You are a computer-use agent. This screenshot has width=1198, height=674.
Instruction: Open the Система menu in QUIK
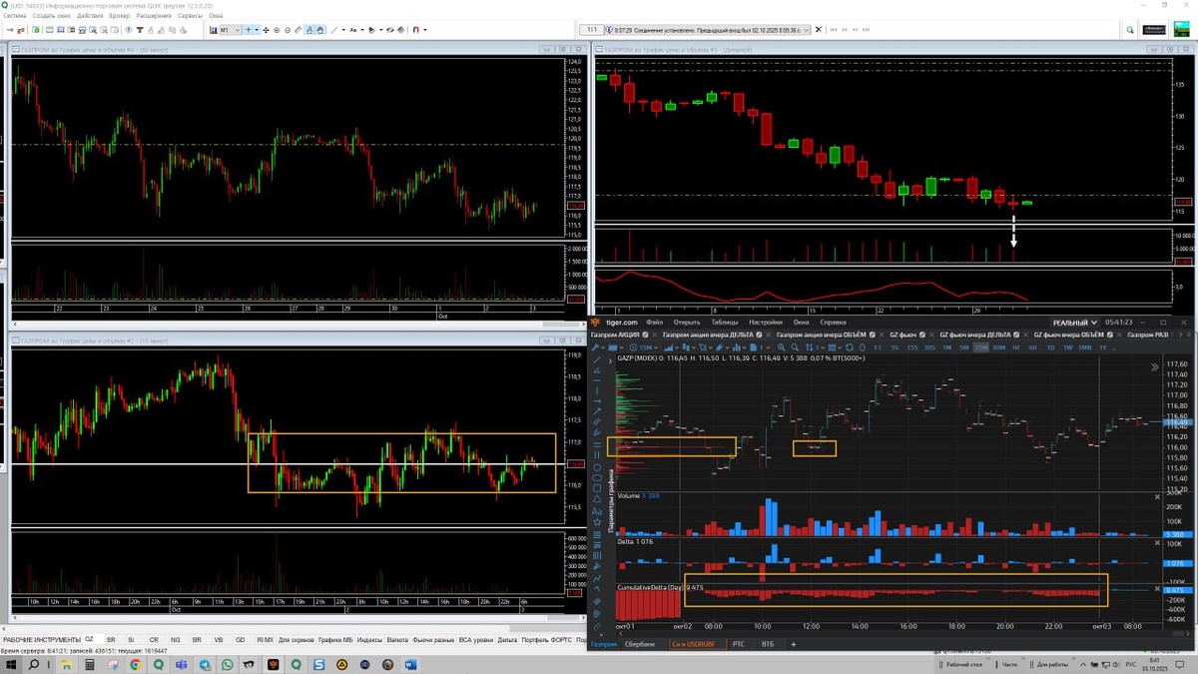pos(15,16)
